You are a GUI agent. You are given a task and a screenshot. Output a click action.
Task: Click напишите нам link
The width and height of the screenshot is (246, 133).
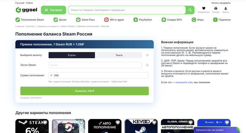pos(184,82)
